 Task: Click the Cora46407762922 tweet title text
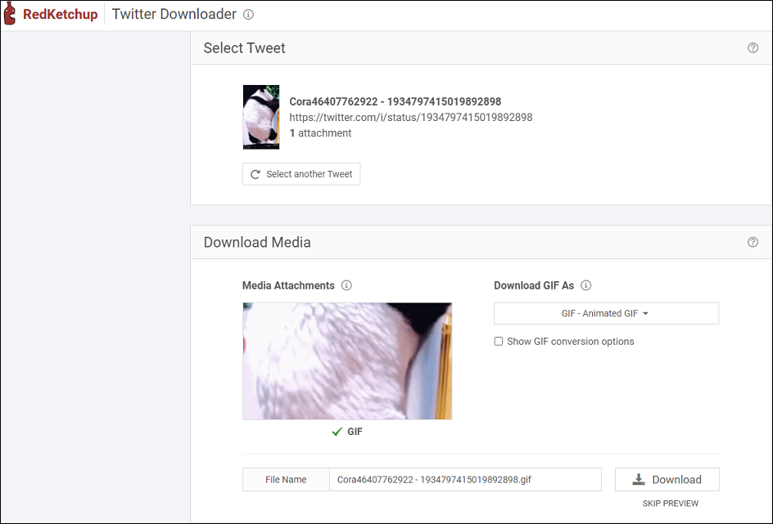coord(395,101)
